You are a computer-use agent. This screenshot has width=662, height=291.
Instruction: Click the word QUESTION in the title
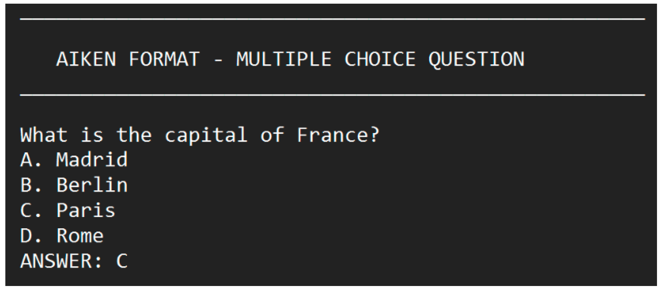click(x=476, y=59)
